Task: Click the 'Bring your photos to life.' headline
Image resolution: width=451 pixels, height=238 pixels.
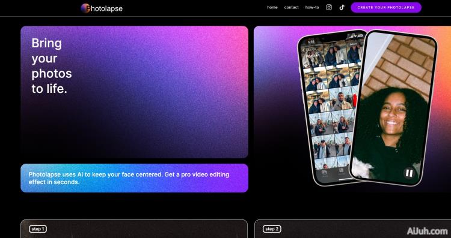Action: 52,66
